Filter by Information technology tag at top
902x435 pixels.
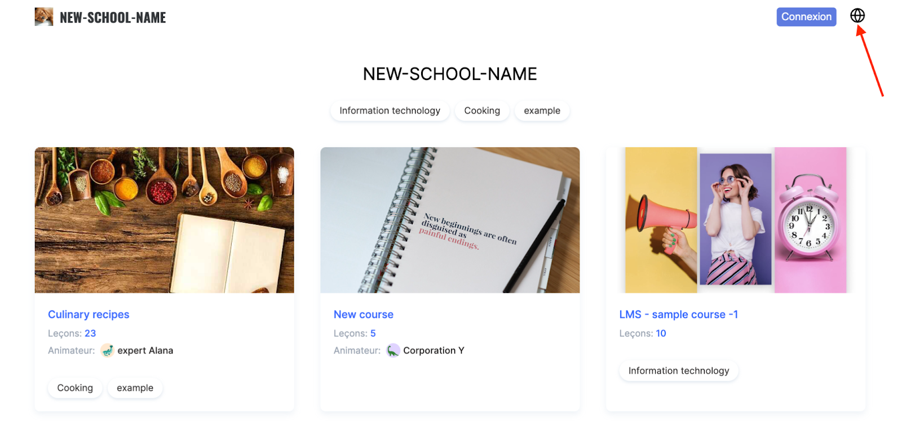tap(390, 110)
